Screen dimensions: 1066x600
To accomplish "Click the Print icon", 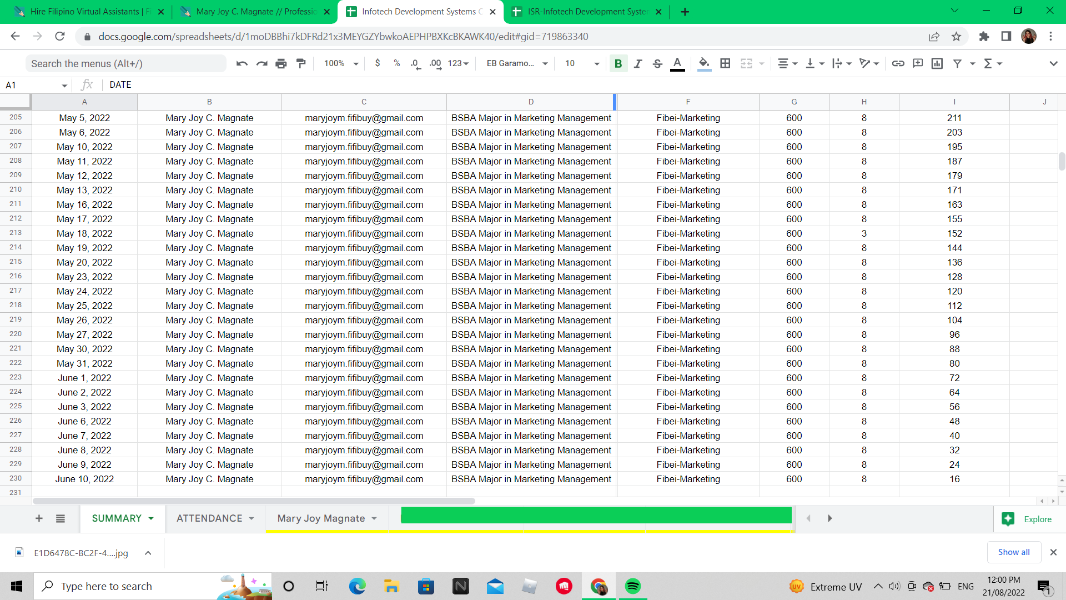I will coord(281,63).
